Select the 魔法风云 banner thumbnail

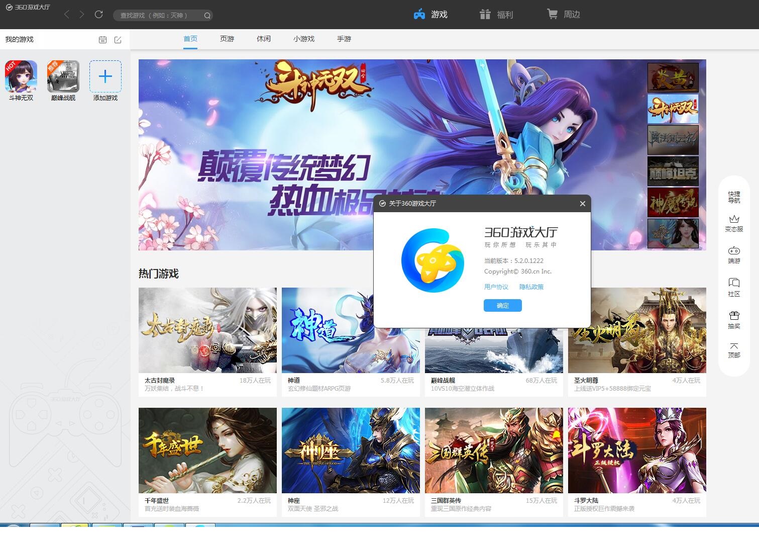pos(673,140)
